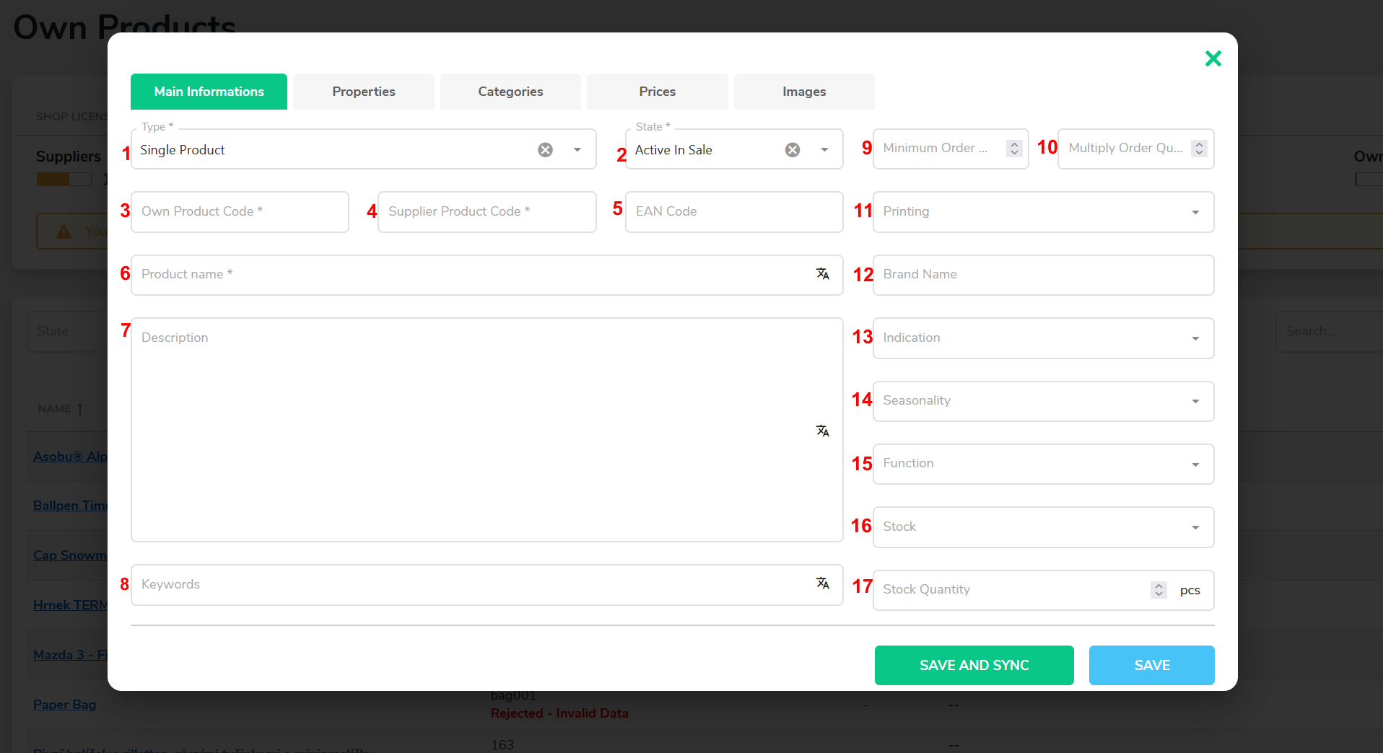Open translations for the Description field
Screen dimensions: 1383x753
[x=822, y=430]
